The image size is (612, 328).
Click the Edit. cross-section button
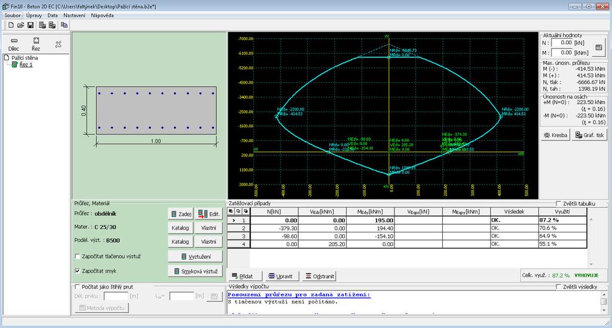coord(209,214)
